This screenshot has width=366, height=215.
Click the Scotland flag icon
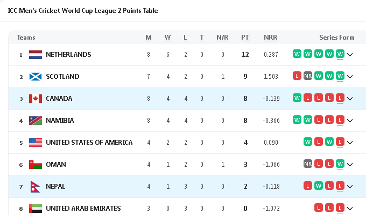click(x=35, y=77)
